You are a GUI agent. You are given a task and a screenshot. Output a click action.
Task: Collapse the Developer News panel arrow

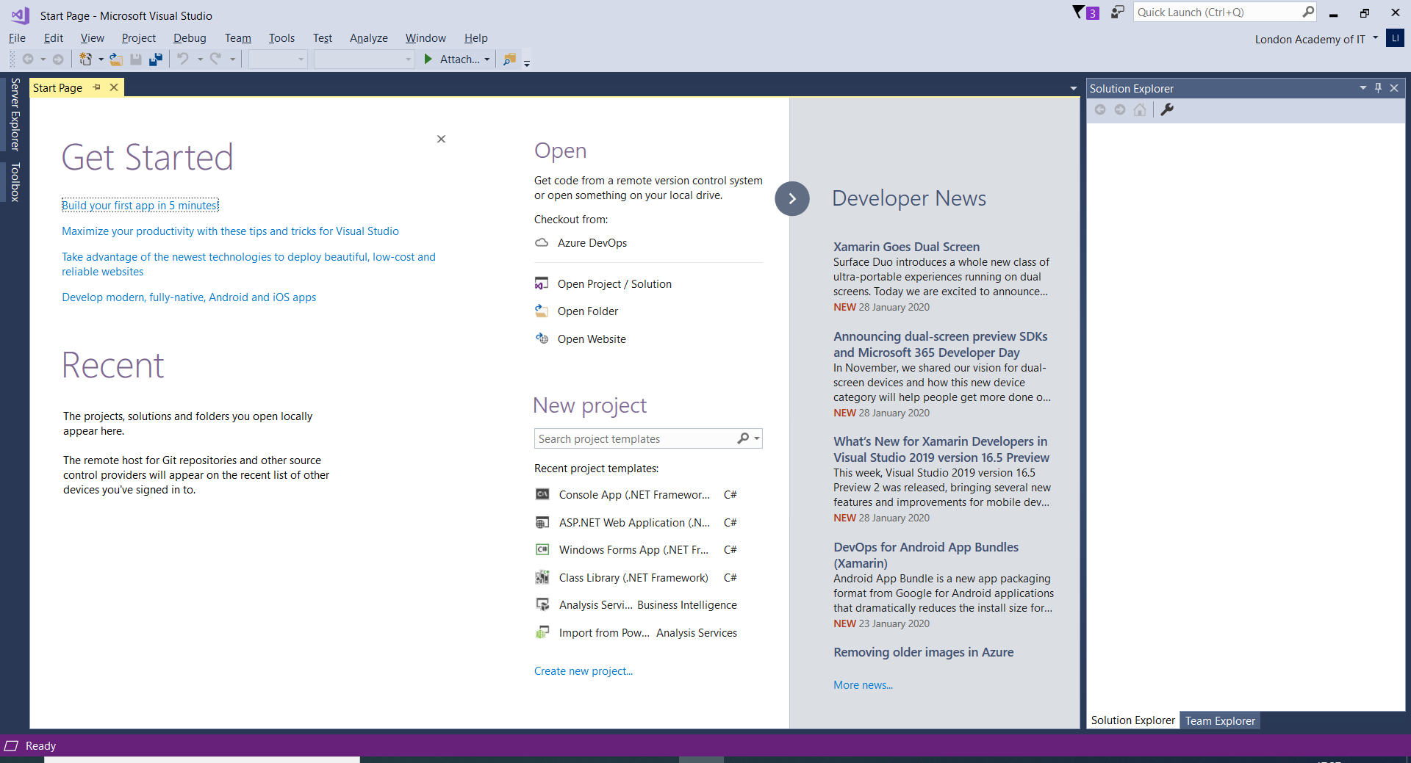[791, 198]
